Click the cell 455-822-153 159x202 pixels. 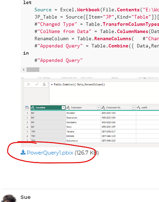point(118,113)
